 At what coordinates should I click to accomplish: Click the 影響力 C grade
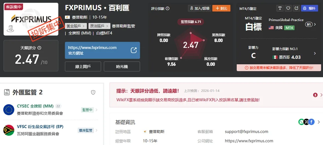(253, 56)
